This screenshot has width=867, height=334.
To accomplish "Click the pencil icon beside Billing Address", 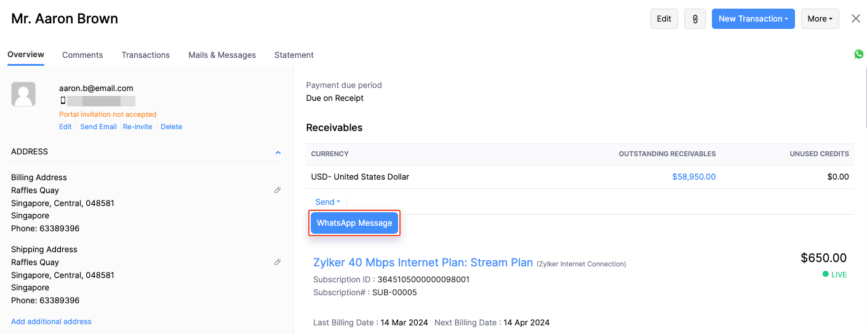I will (278, 191).
